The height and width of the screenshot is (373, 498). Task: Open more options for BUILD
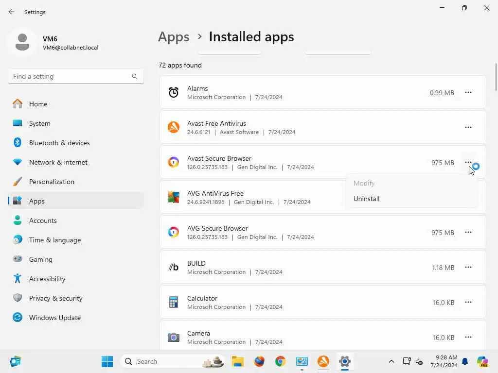[x=468, y=267]
